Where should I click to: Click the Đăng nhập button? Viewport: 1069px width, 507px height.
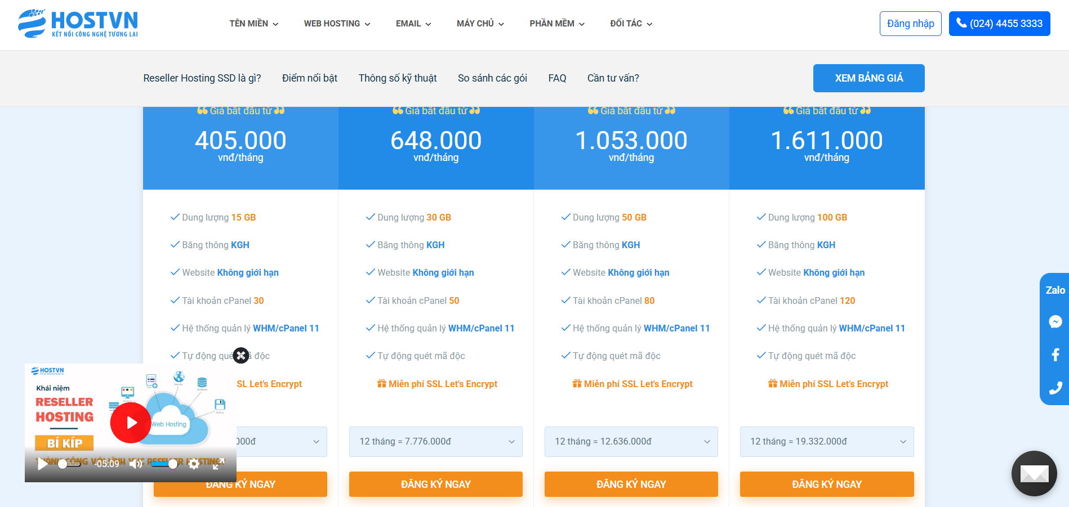click(x=910, y=24)
